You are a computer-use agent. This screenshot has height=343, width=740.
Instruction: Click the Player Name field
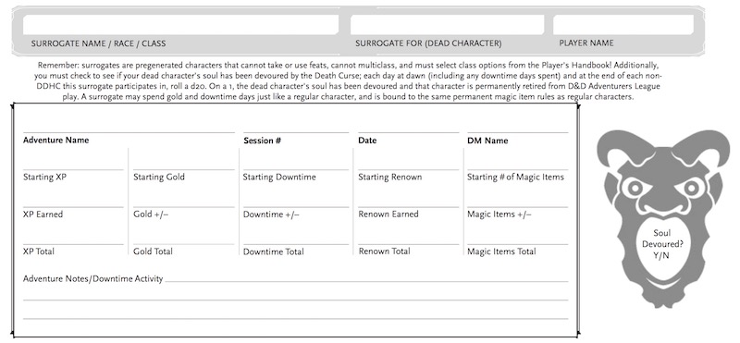[x=623, y=25]
